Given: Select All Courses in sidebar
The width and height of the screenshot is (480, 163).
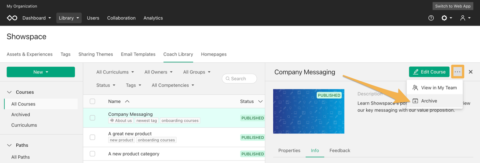Looking at the screenshot, I should coord(41,104).
